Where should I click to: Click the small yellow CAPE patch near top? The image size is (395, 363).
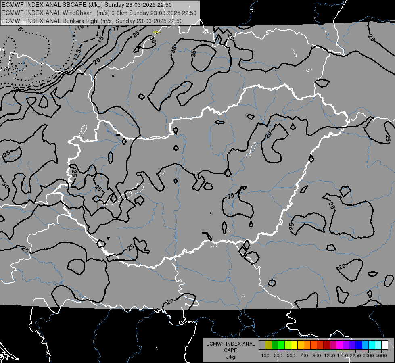point(156,32)
